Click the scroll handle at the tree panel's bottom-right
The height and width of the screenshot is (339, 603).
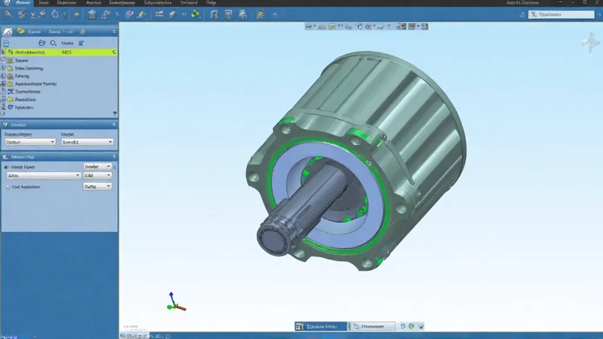pyautogui.click(x=115, y=113)
